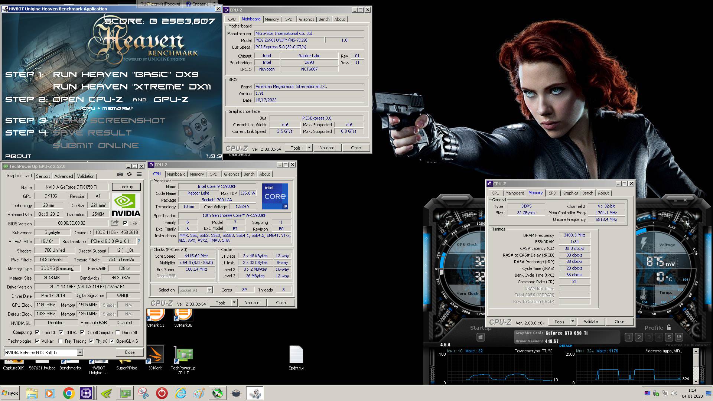
Task: Toggle CUDA checkbox
Action: click(61, 332)
